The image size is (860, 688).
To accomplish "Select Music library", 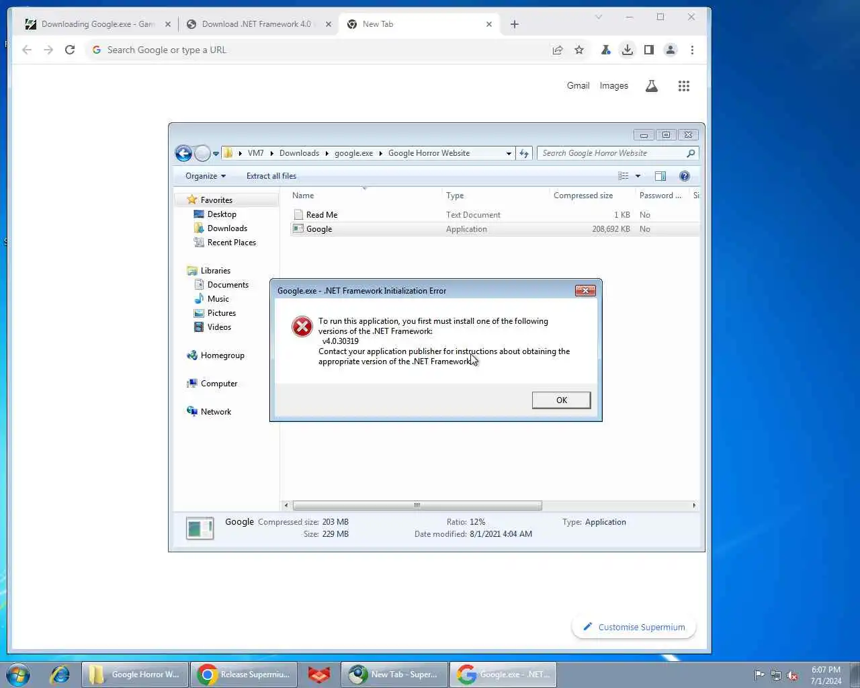I will pos(218,299).
